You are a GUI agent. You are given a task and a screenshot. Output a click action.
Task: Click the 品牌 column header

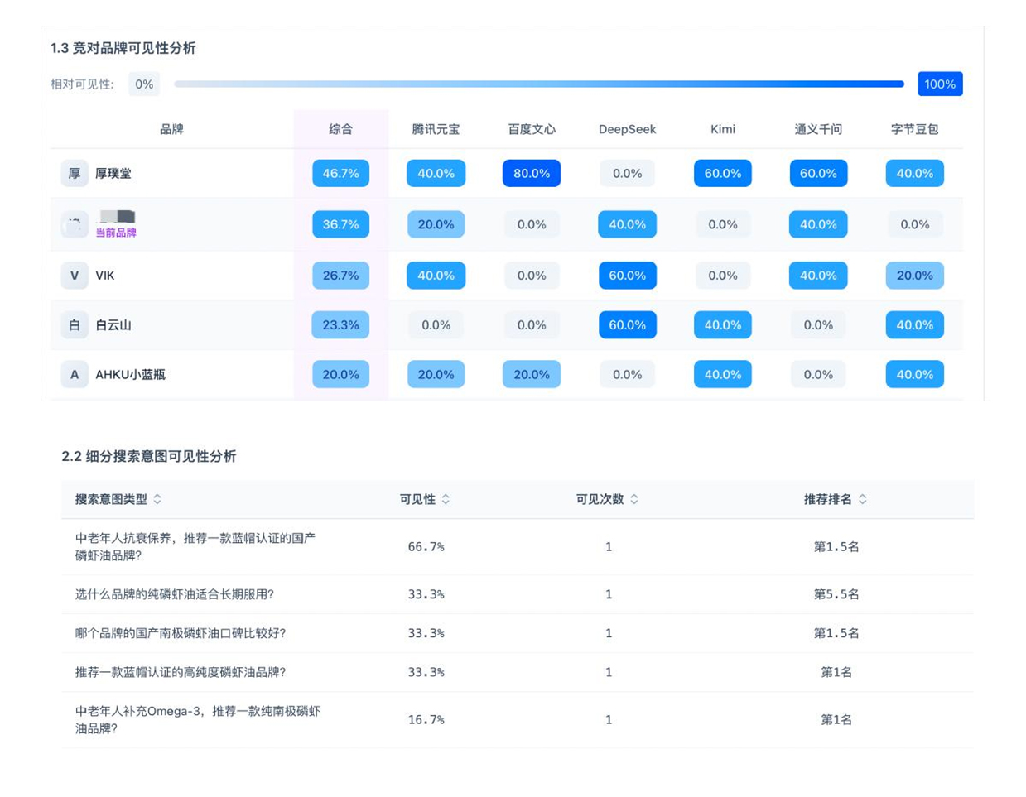(171, 129)
